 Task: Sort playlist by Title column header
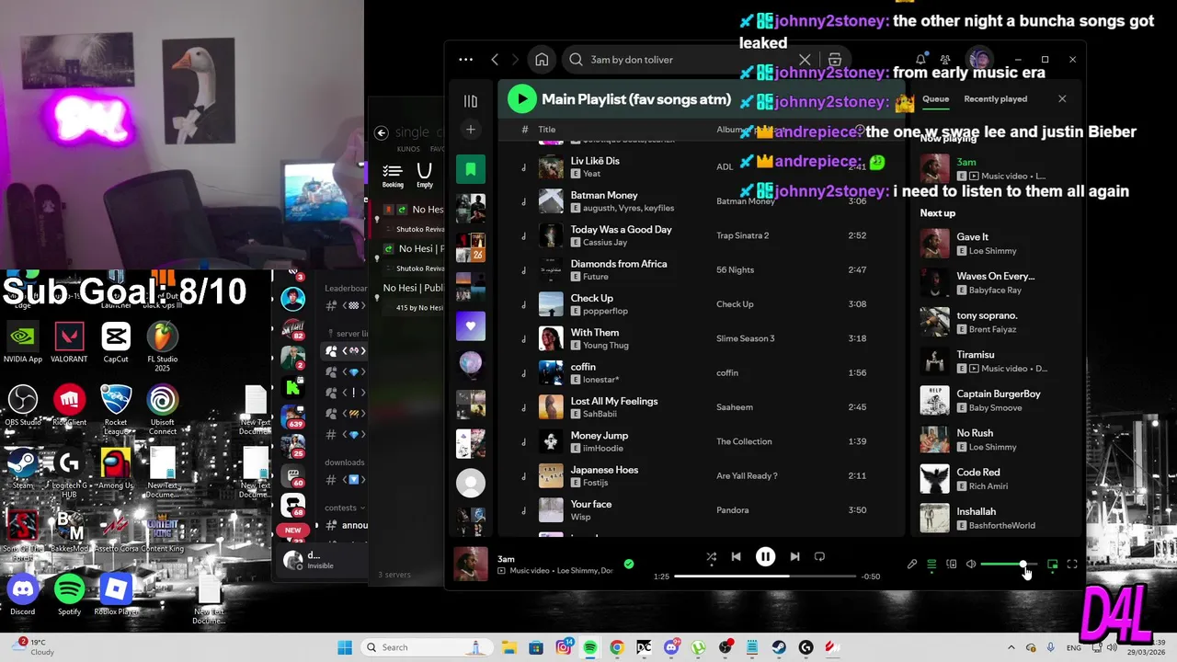(546, 130)
